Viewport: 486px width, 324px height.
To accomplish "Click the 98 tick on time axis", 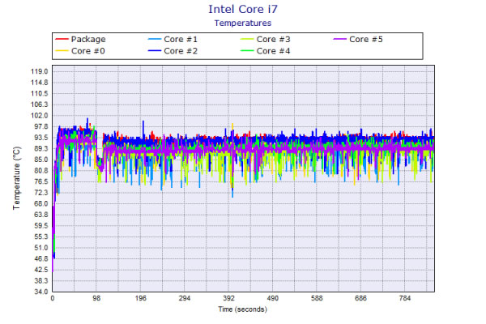I will click(x=96, y=298).
